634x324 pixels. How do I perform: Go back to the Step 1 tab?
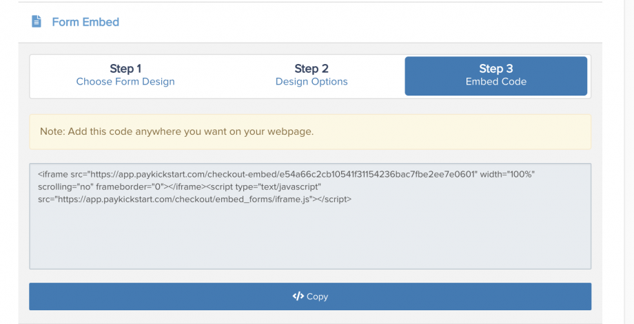pyautogui.click(x=125, y=76)
